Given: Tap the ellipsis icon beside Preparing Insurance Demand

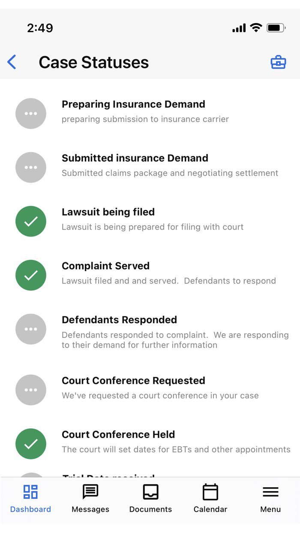Looking at the screenshot, I should [x=30, y=113].
